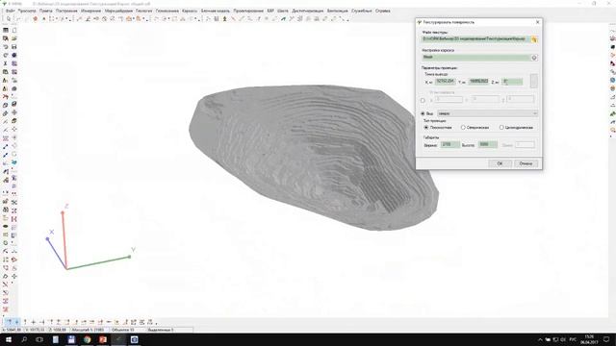Open the Windows notification center icon
Screen dimensions: 616x346
[607, 339]
